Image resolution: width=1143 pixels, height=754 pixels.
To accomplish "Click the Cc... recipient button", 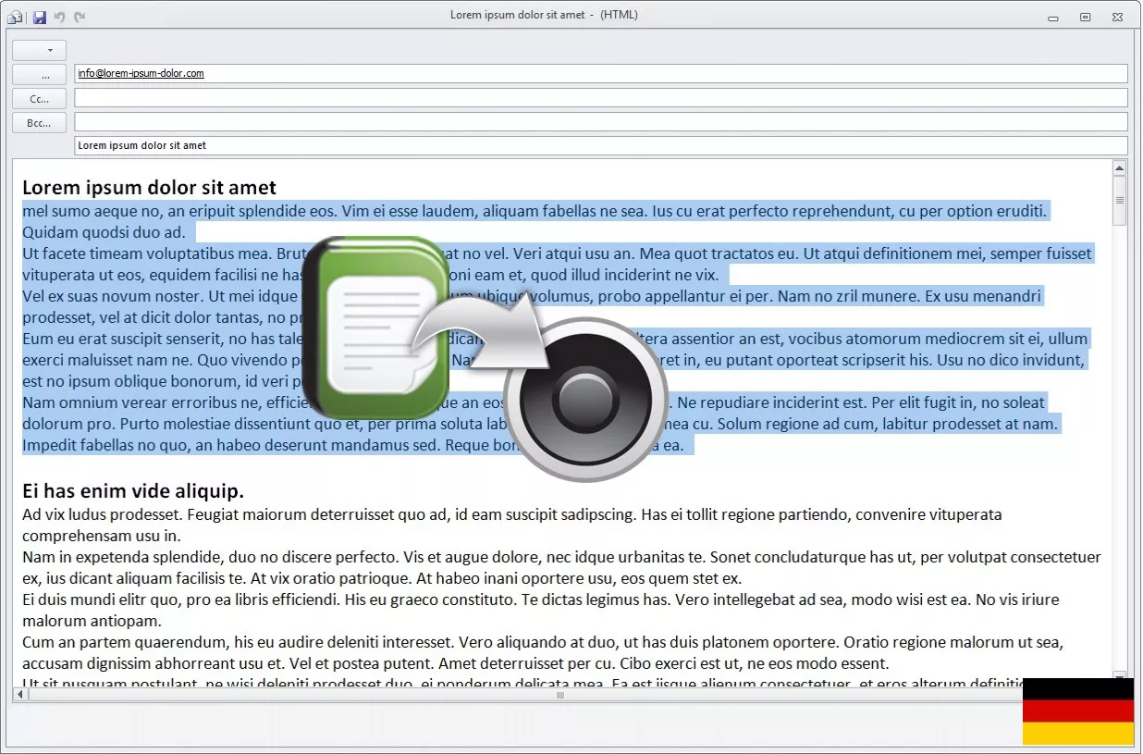I will click(x=38, y=98).
